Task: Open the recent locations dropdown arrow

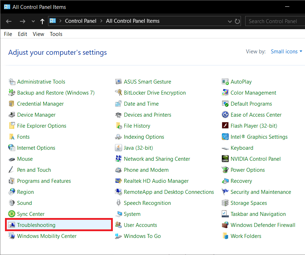Action: click(33, 21)
